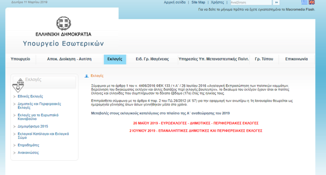This screenshot has height=175, width=326.
Task: Open the Επικοινωνία menu
Action: (296, 59)
